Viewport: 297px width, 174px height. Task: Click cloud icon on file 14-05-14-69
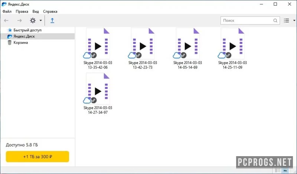(177, 55)
